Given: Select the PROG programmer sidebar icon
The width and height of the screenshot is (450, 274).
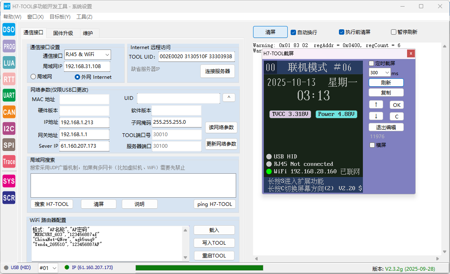Looking at the screenshot, I should click(9, 47).
